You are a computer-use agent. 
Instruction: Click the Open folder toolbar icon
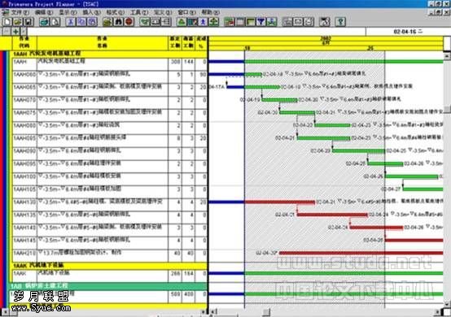click(18, 22)
